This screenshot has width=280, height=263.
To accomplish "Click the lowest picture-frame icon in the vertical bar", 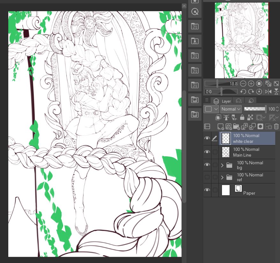I will pos(195,114).
